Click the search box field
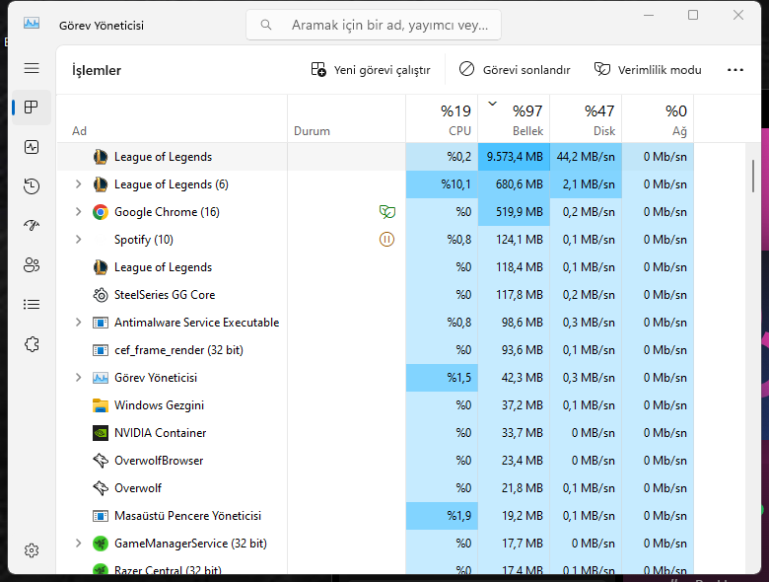769x582 pixels. tap(374, 25)
